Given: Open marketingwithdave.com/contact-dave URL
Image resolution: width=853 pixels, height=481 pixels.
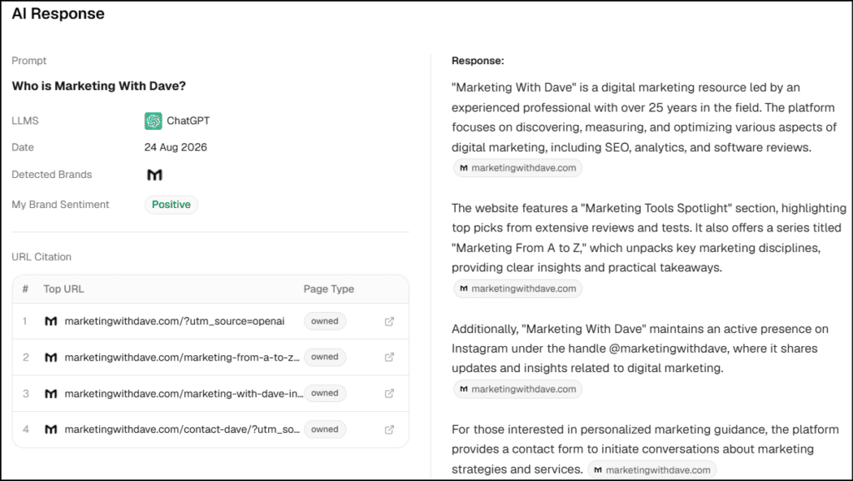Looking at the screenshot, I should point(182,429).
